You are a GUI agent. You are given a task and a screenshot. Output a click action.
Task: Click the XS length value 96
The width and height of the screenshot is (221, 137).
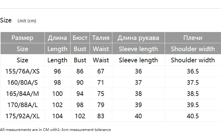57,71
